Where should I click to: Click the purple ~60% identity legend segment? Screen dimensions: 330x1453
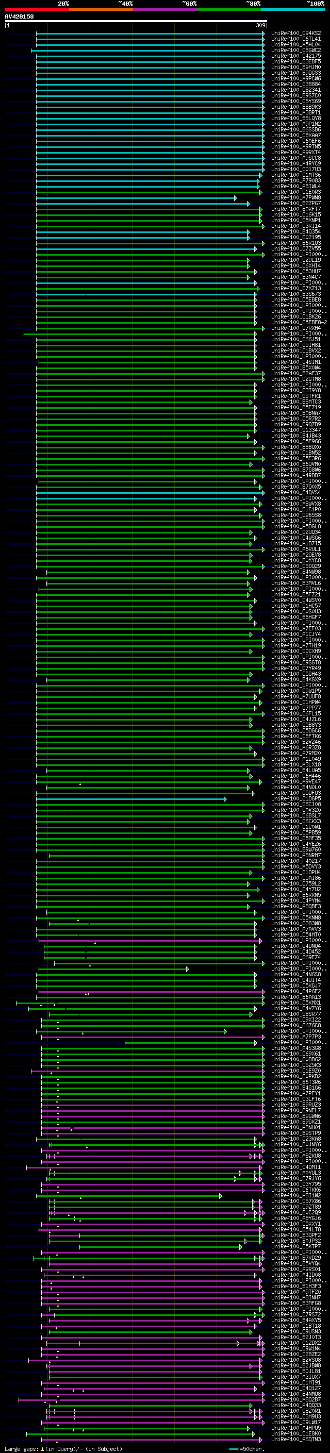166,9
